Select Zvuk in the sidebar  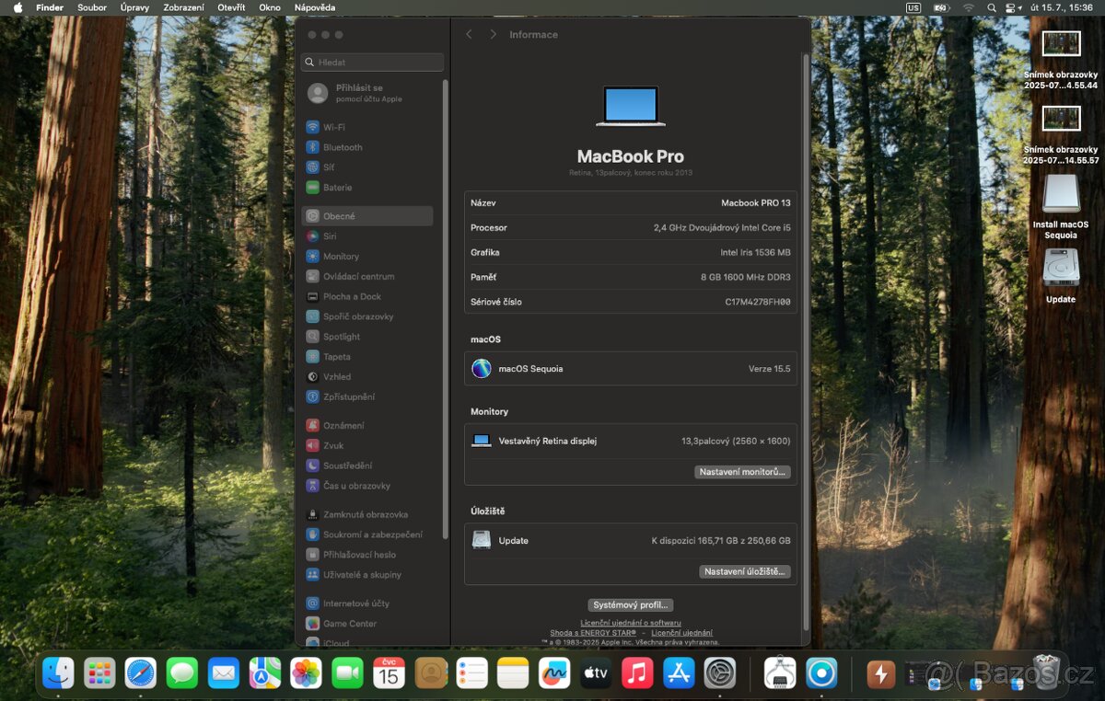coord(366,445)
